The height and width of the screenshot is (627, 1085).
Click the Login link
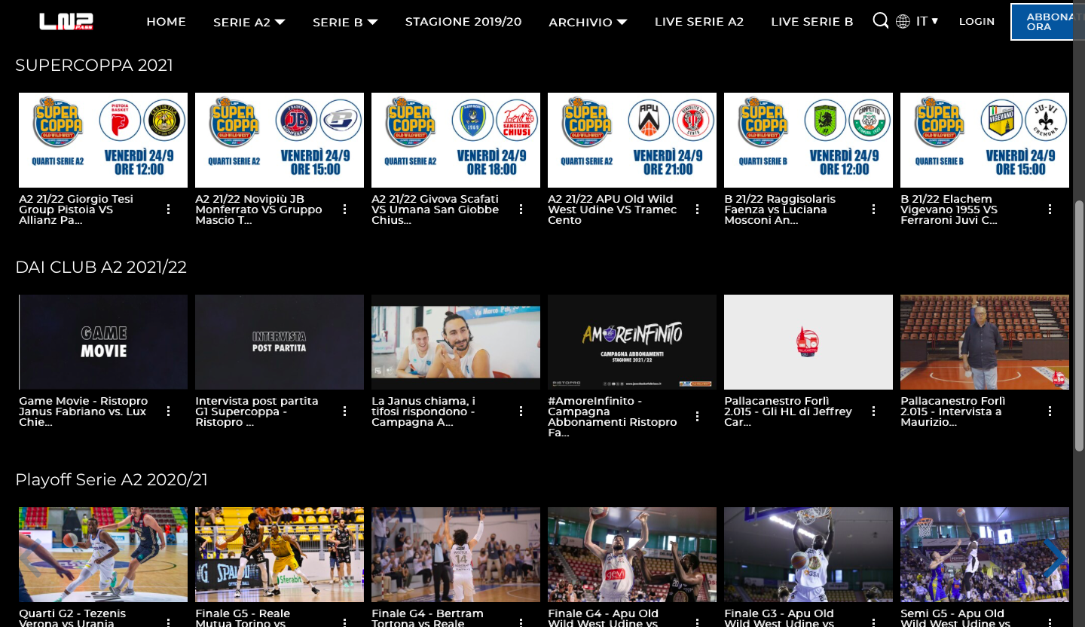[976, 22]
